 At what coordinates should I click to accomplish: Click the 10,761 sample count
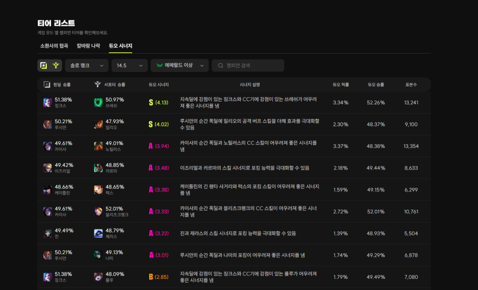point(411,212)
